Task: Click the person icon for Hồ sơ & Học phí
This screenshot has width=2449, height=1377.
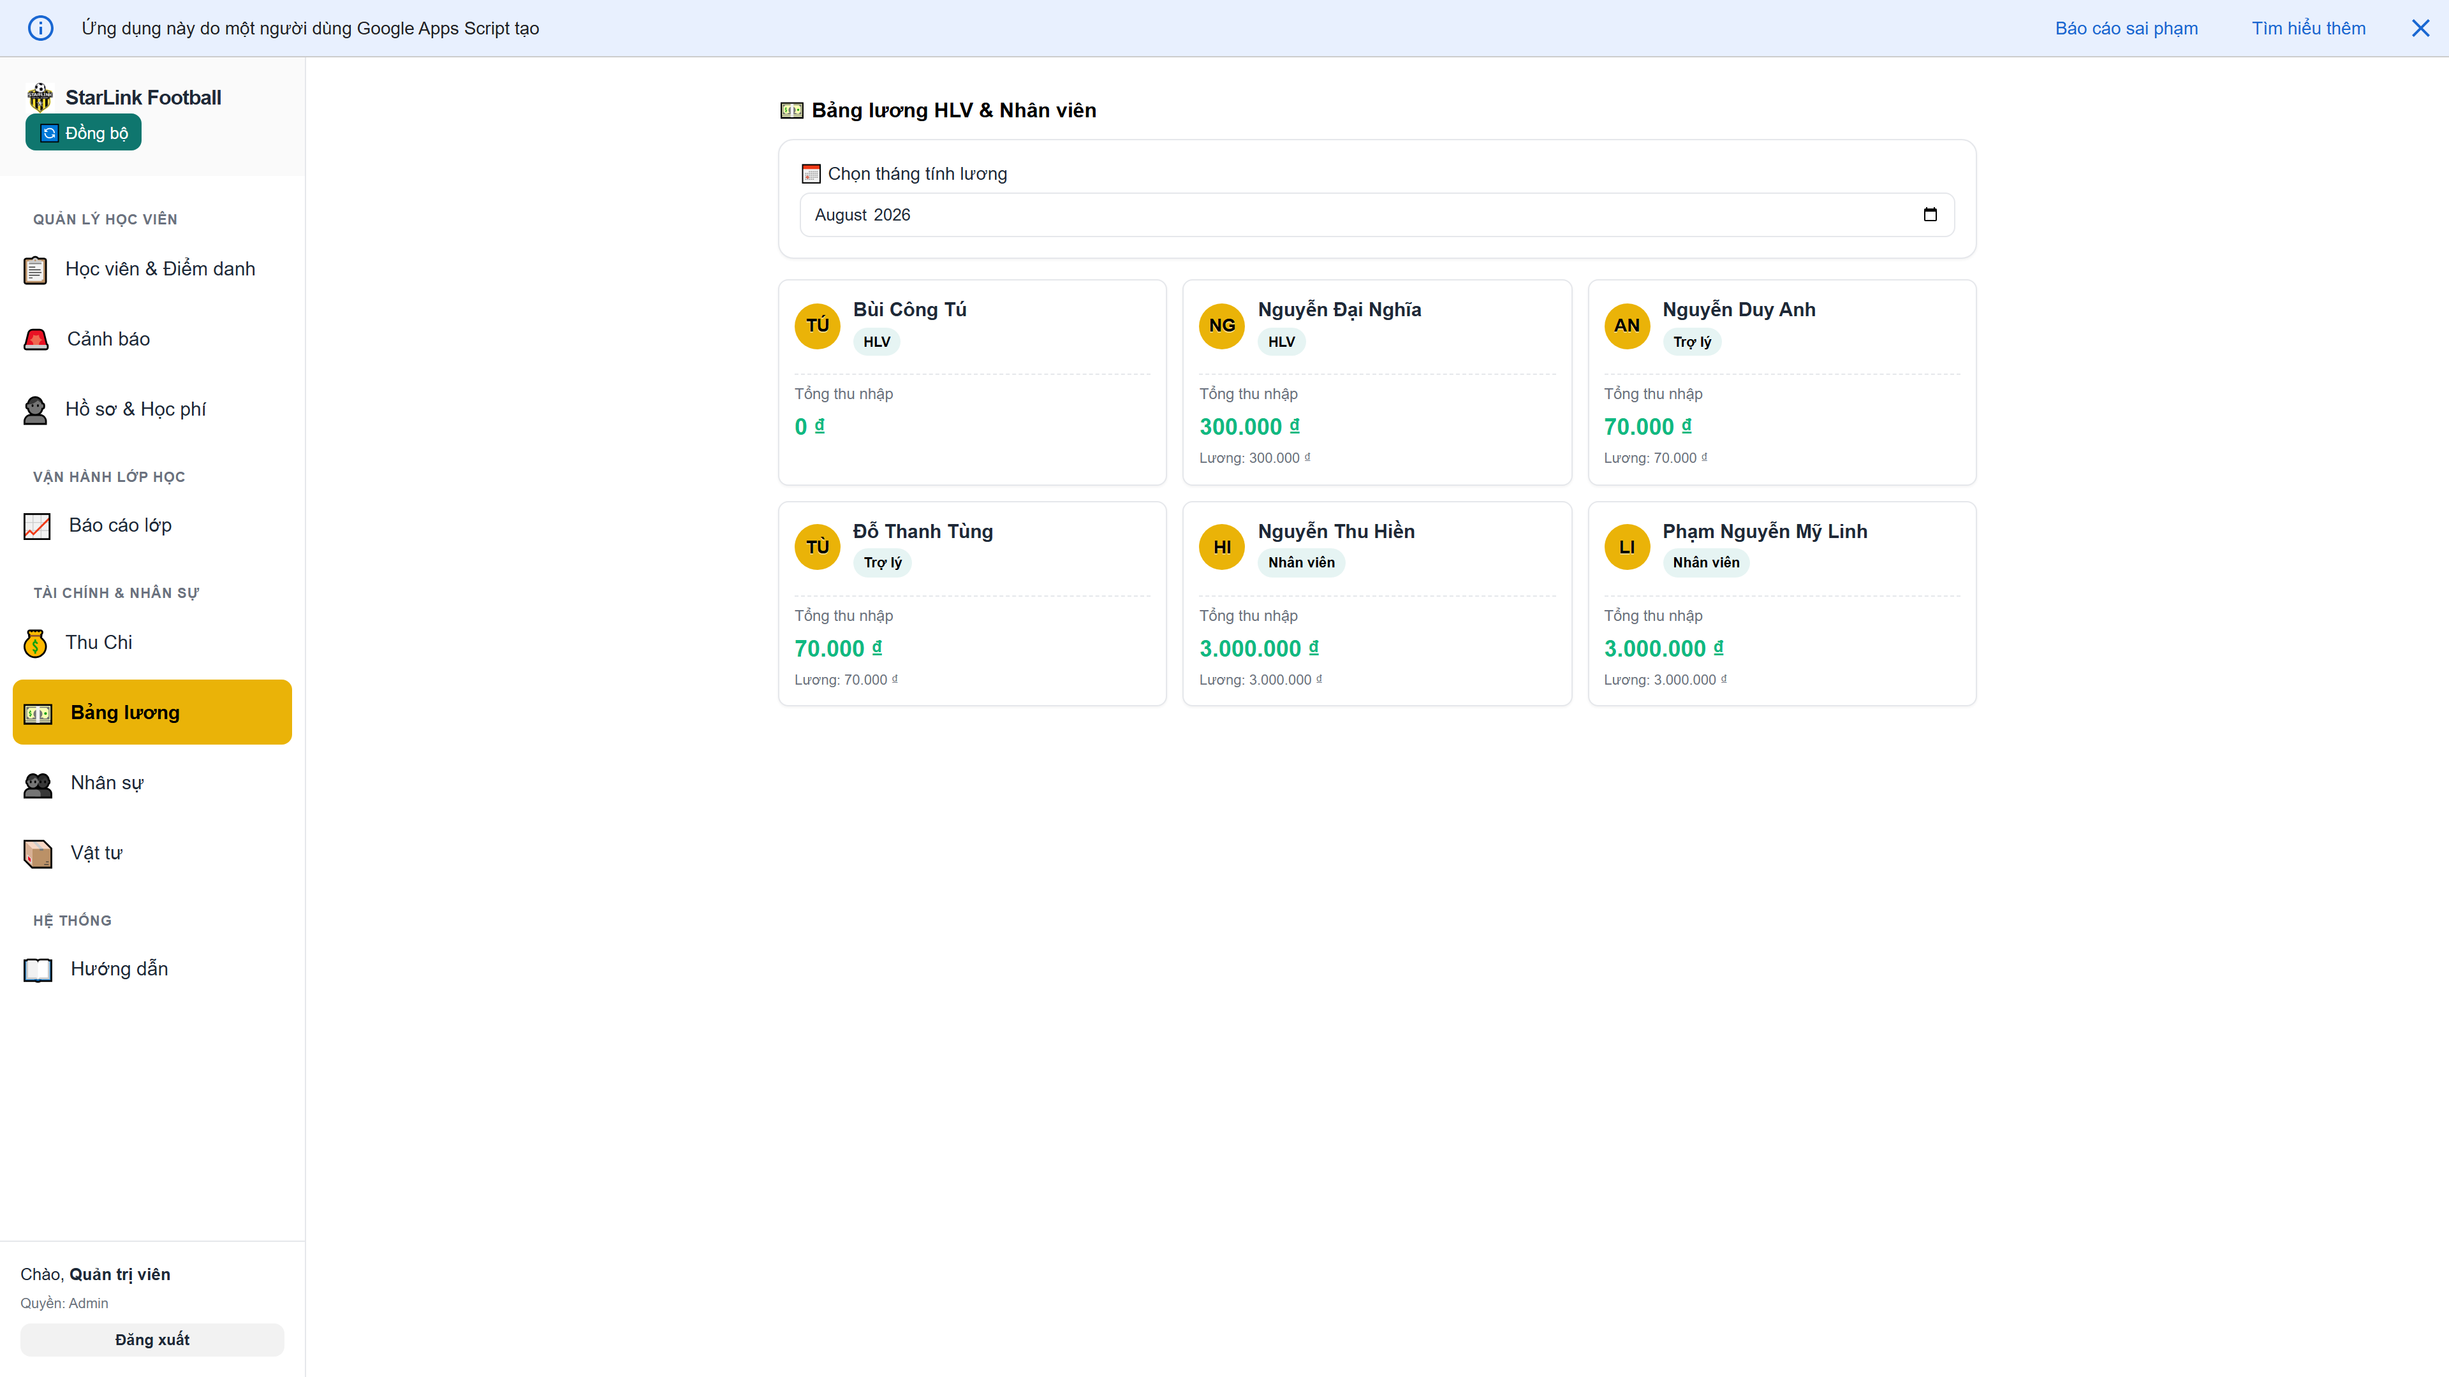Action: click(35, 409)
